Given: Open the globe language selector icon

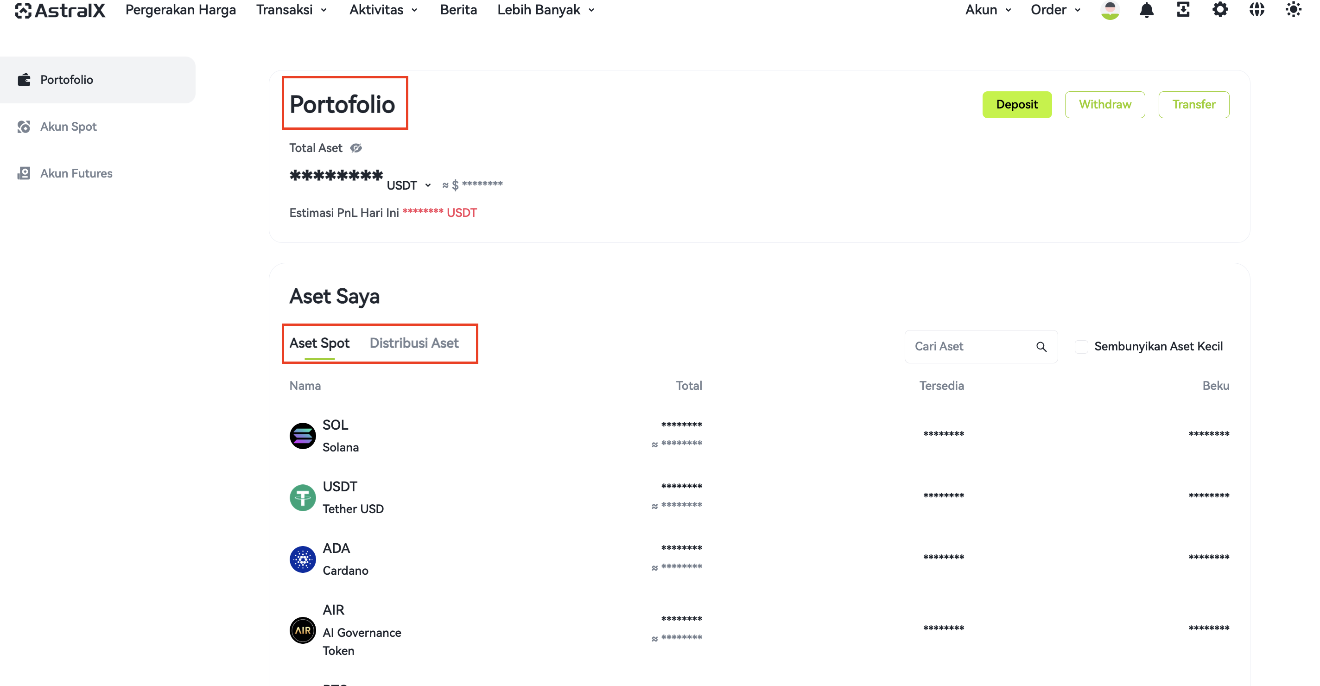Looking at the screenshot, I should [1257, 10].
